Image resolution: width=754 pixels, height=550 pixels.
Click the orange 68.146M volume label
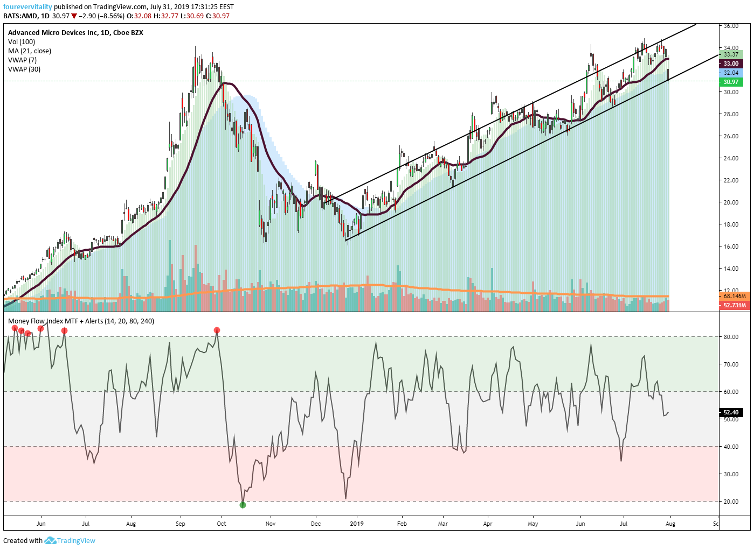(x=734, y=296)
